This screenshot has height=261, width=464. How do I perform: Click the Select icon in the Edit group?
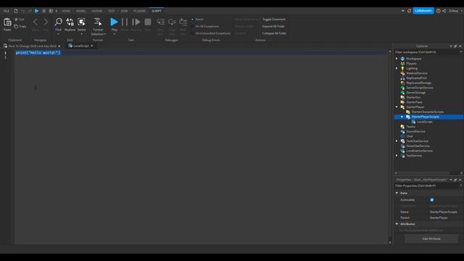81,22
